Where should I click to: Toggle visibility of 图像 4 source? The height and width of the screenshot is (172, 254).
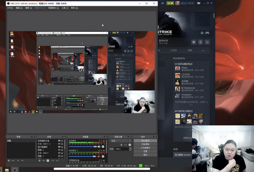59,150
